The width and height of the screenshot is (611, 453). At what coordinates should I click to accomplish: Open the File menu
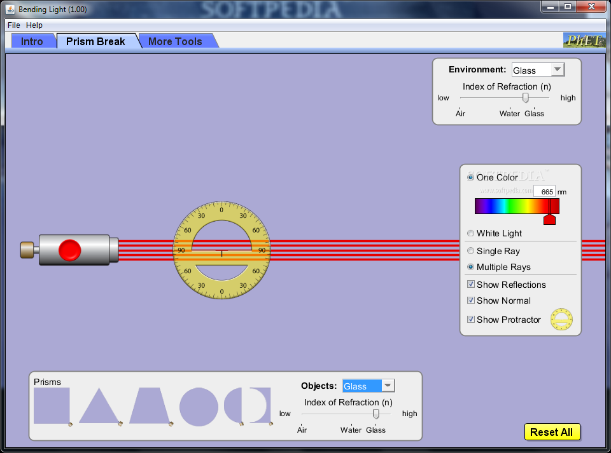pos(13,25)
